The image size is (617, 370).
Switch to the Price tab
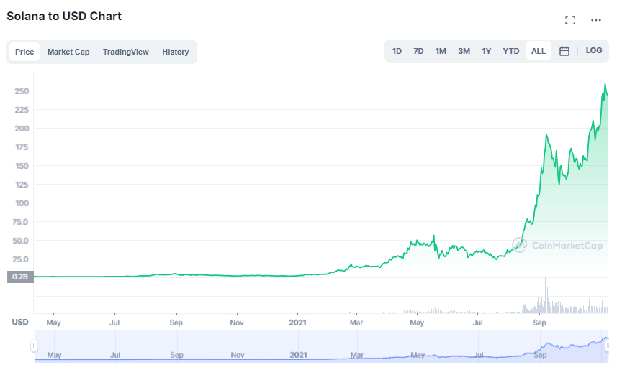click(24, 52)
